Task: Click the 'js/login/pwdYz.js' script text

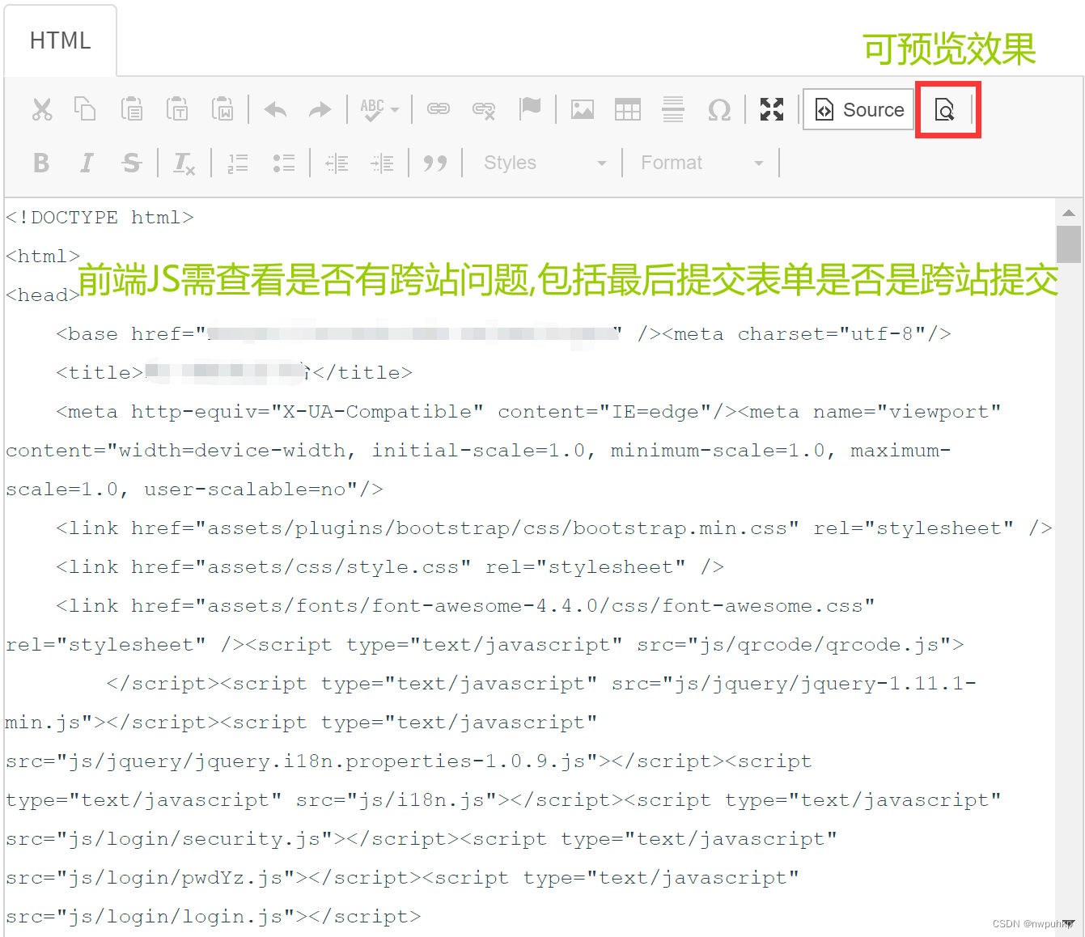Action: pos(176,878)
